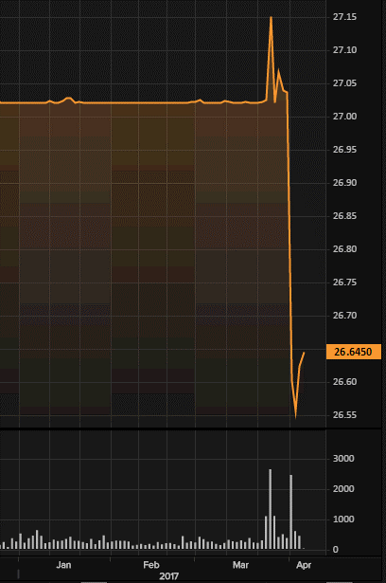386x583 pixels.
Task: Click the 2000 volume axis label
Action: coord(343,489)
